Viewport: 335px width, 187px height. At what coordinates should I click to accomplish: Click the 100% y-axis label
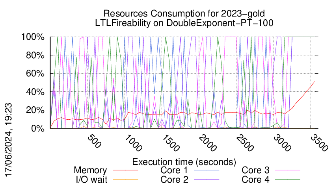tap(33, 37)
